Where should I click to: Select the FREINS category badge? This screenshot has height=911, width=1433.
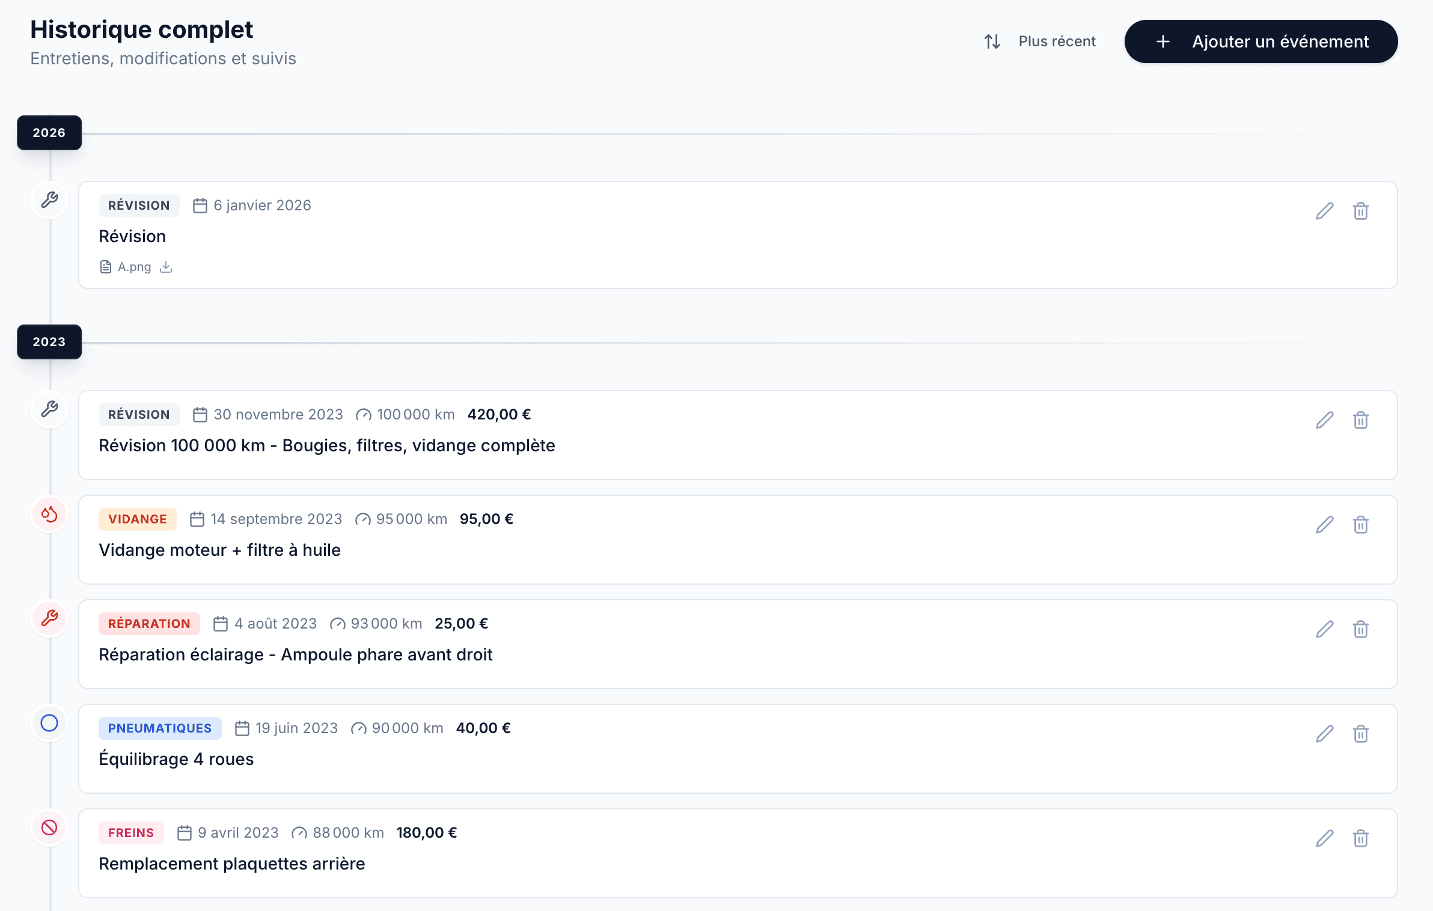pyautogui.click(x=131, y=833)
